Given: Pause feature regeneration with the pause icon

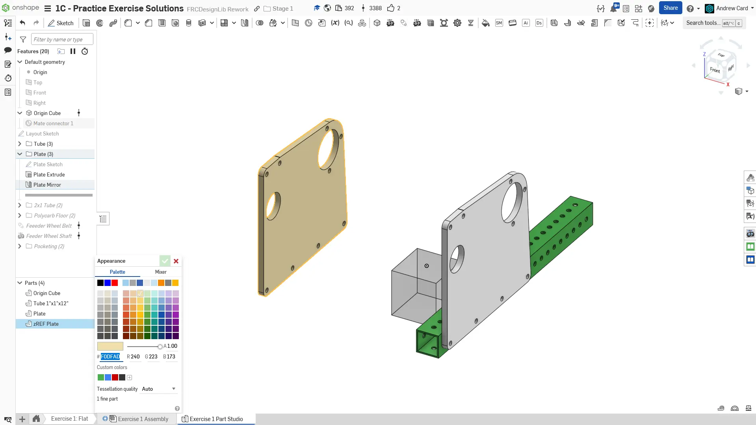Looking at the screenshot, I should coord(73,51).
